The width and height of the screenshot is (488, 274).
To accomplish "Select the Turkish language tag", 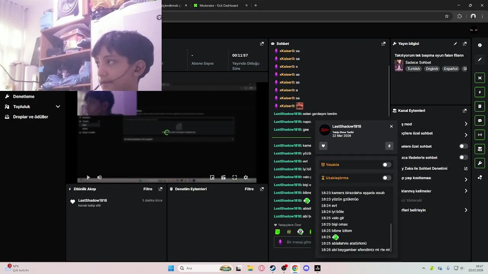I will coord(413,69).
